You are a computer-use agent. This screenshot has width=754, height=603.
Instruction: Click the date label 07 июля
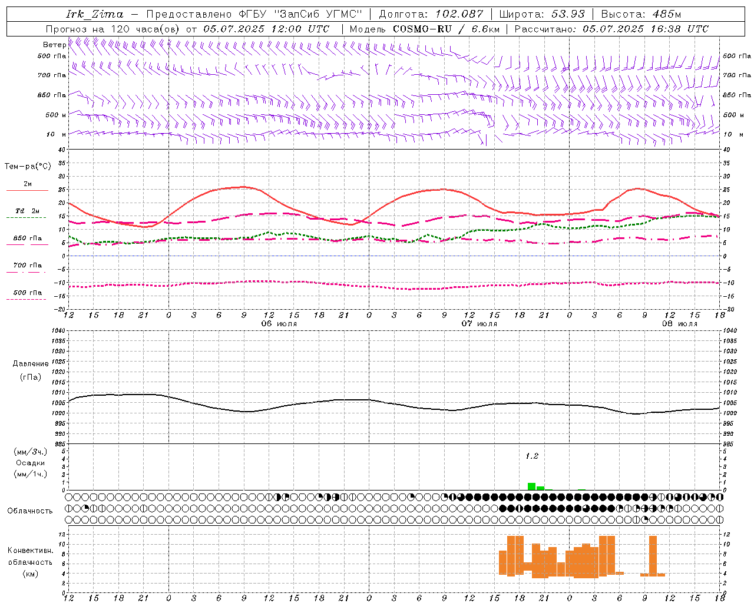pos(479,324)
